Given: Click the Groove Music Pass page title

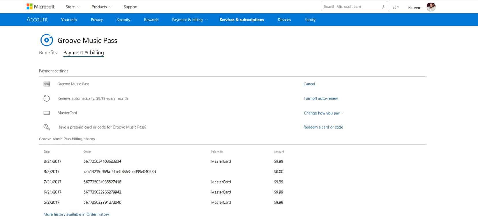Looking at the screenshot, I should [87, 41].
